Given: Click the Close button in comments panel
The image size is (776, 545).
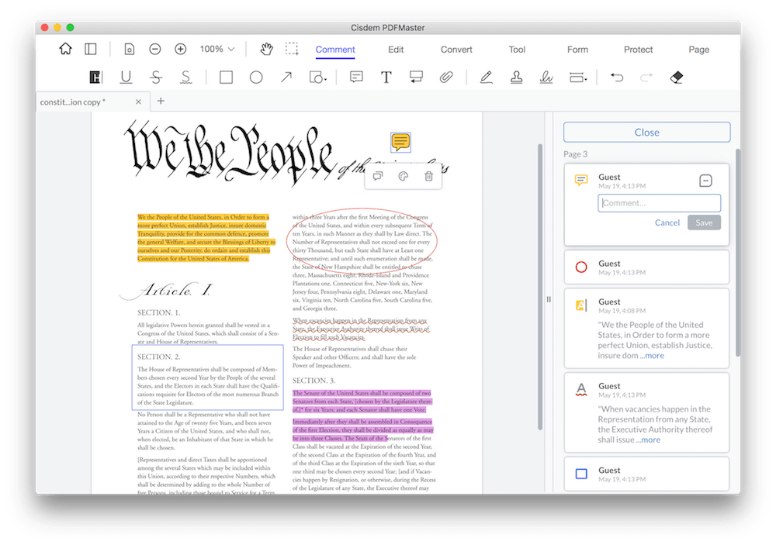Looking at the screenshot, I should [647, 132].
